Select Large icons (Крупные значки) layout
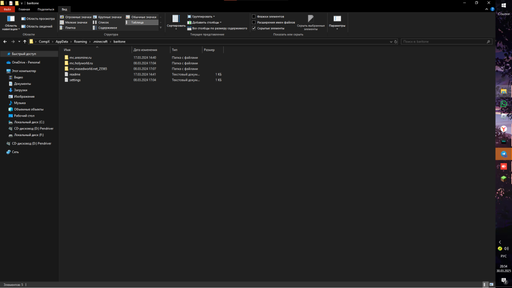 tap(107, 17)
